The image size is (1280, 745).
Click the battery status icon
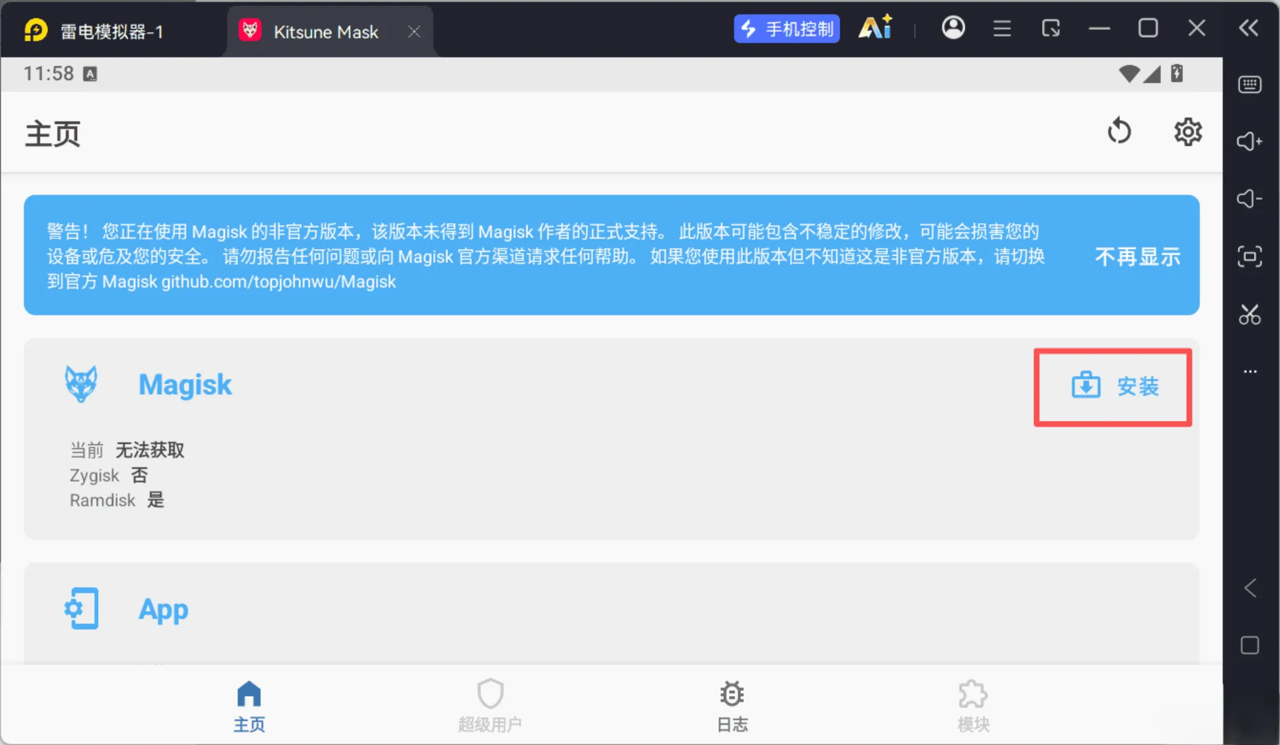1177,73
